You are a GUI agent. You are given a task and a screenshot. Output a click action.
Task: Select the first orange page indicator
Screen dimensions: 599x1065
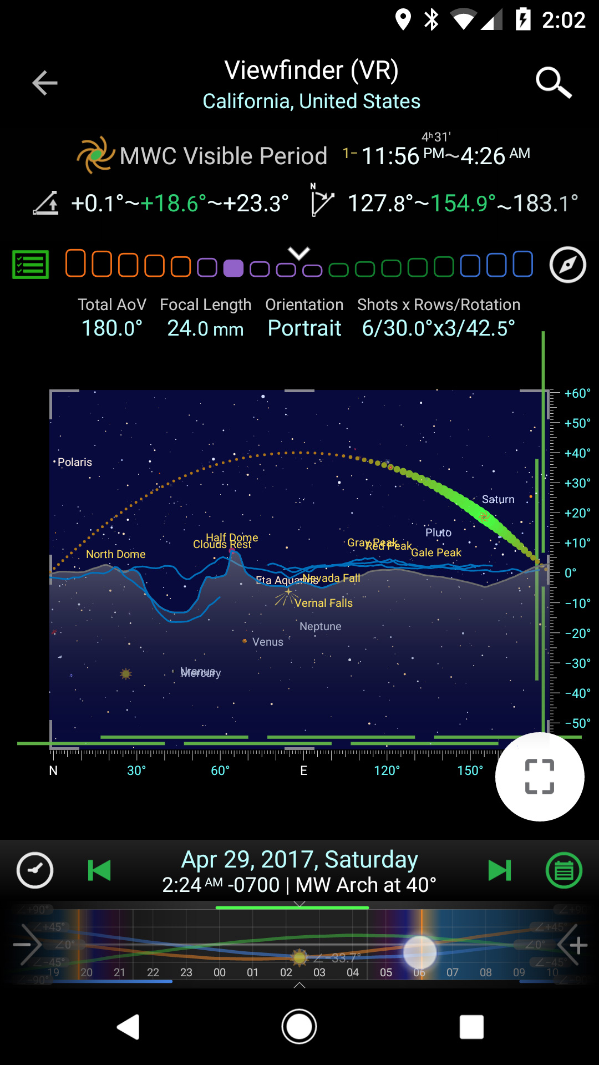[x=75, y=263]
